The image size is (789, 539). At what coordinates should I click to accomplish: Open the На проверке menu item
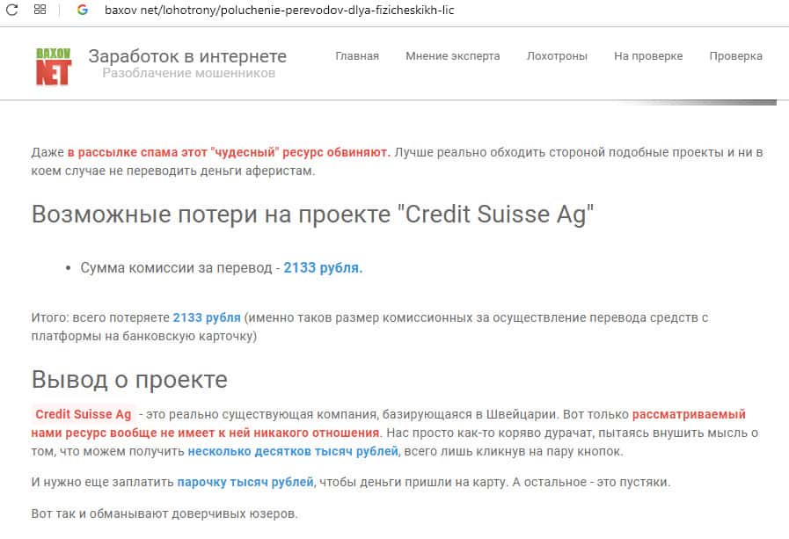[648, 56]
